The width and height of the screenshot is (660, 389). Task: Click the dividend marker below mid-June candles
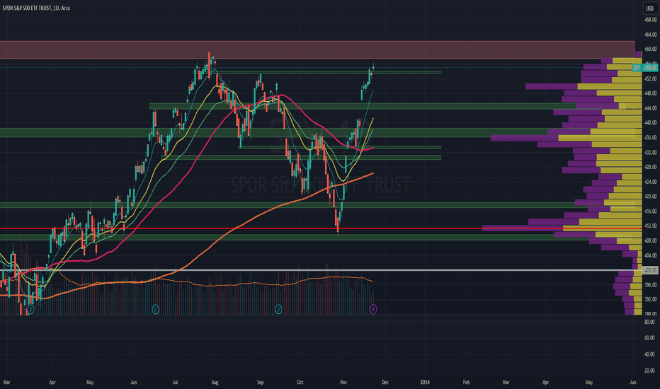[155, 310]
